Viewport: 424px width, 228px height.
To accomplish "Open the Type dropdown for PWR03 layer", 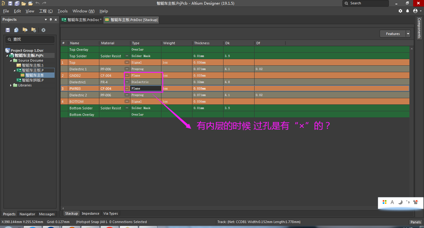I will (x=146, y=89).
